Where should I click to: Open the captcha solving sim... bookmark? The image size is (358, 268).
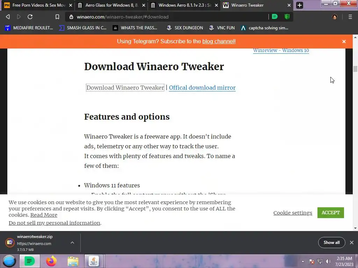point(265,28)
